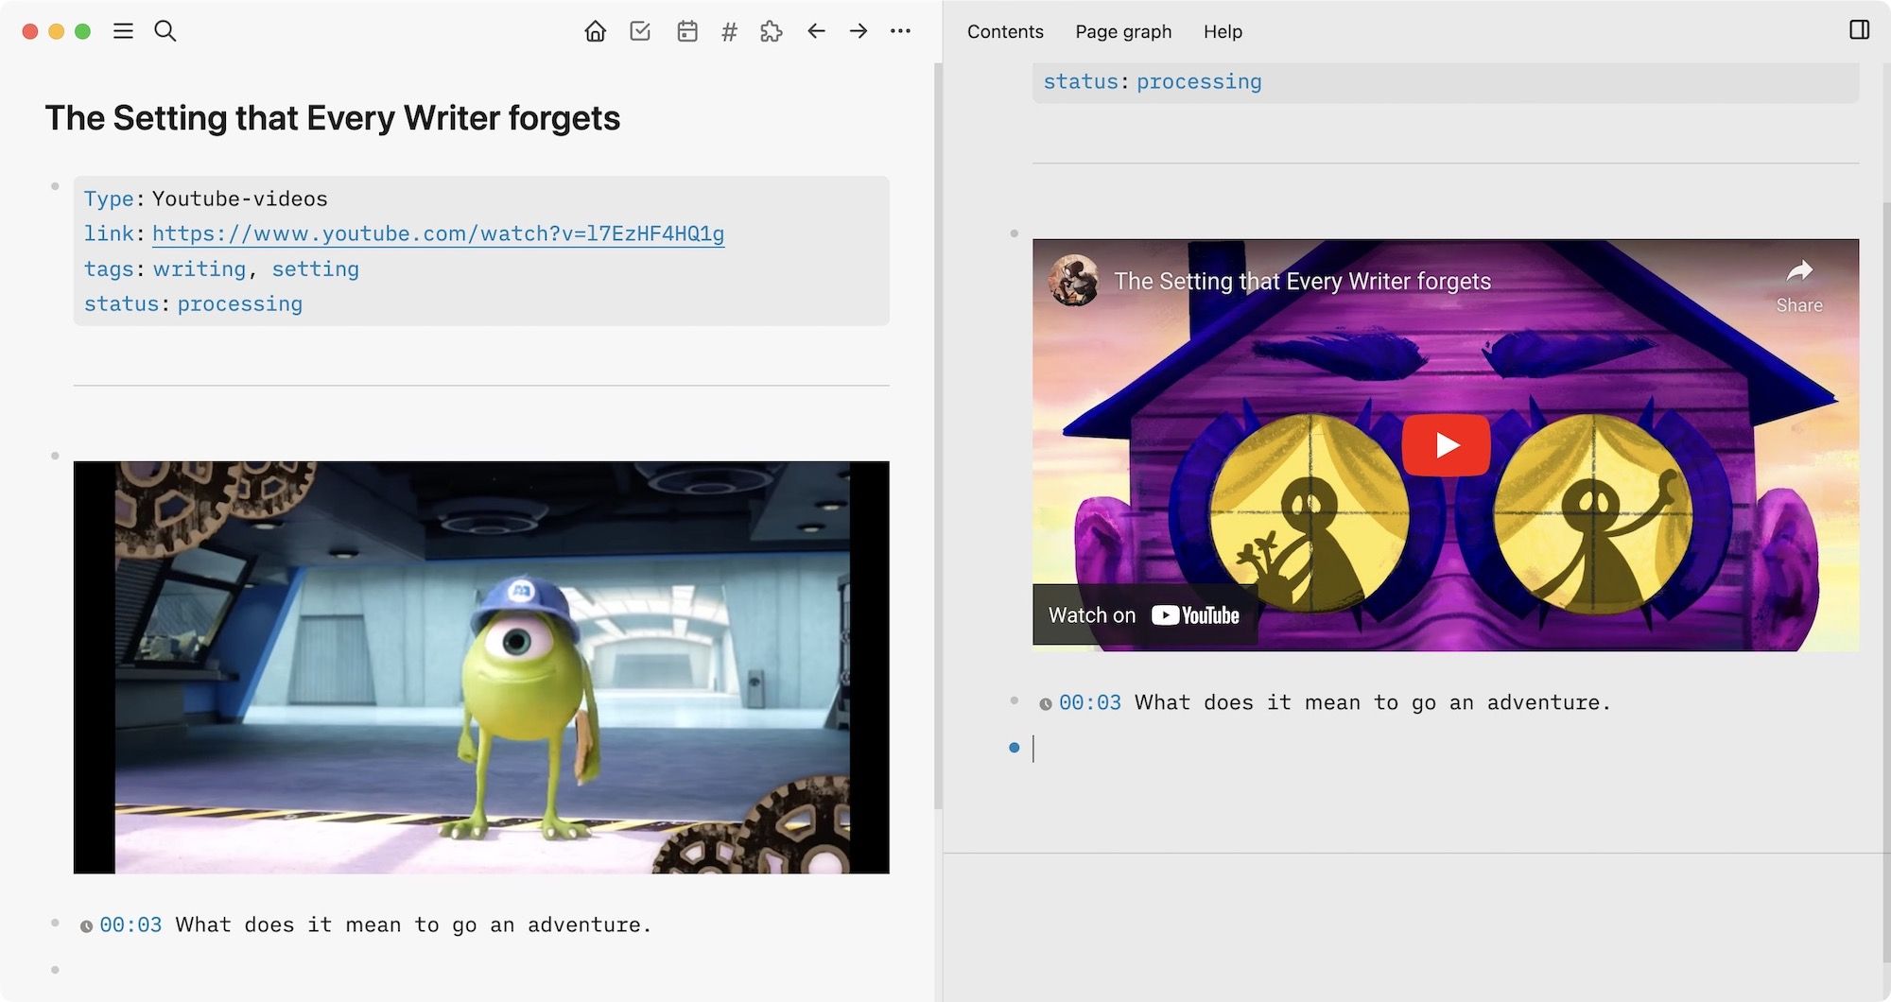Navigate back with the left arrow

click(815, 30)
